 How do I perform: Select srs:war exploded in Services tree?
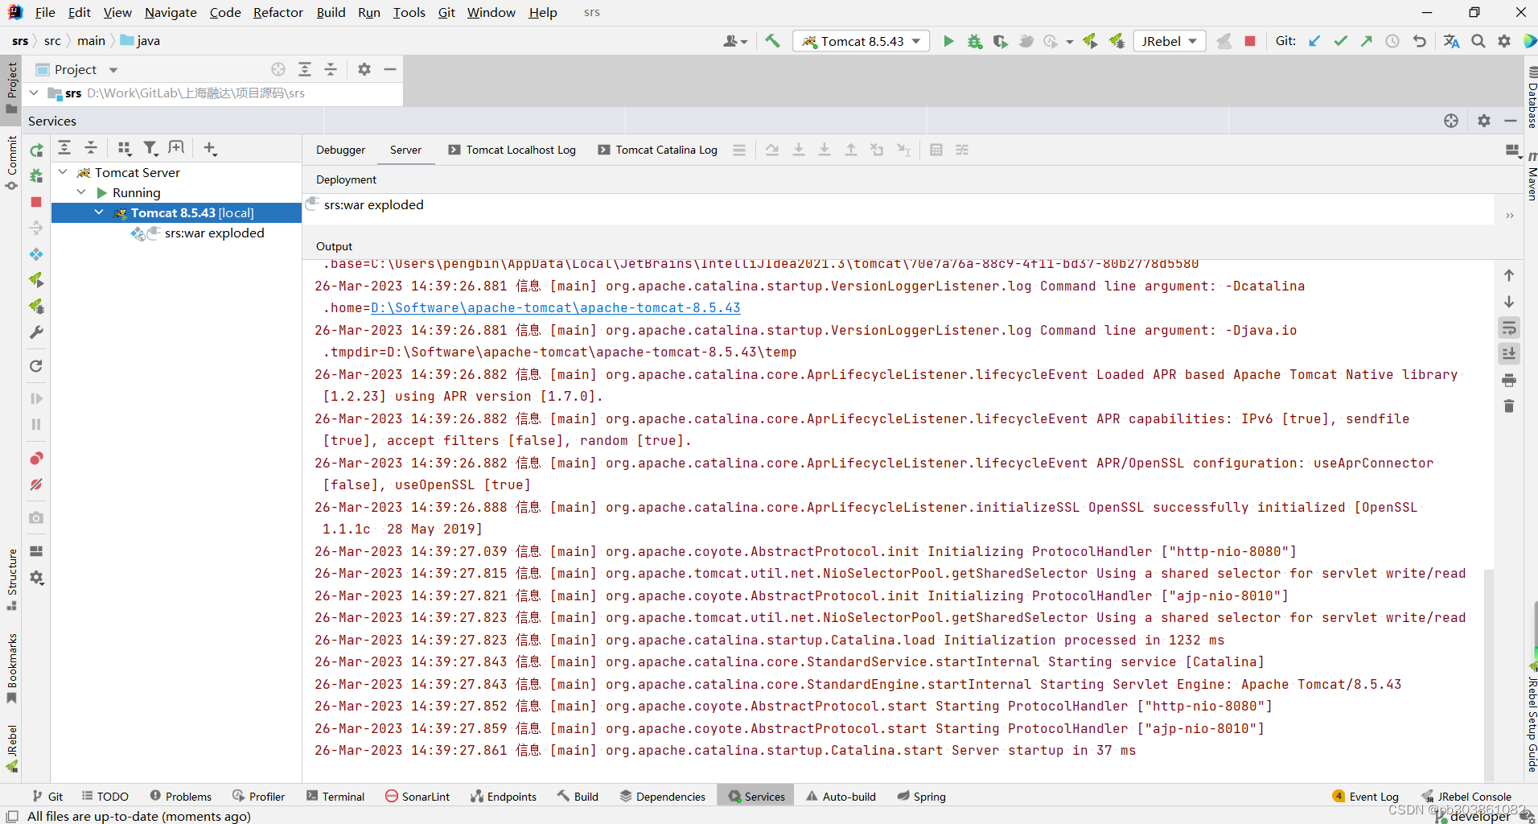click(x=214, y=233)
